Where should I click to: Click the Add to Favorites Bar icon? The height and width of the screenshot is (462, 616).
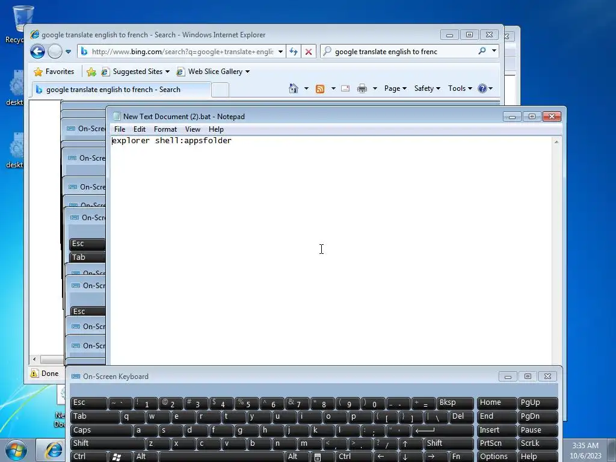tap(91, 72)
